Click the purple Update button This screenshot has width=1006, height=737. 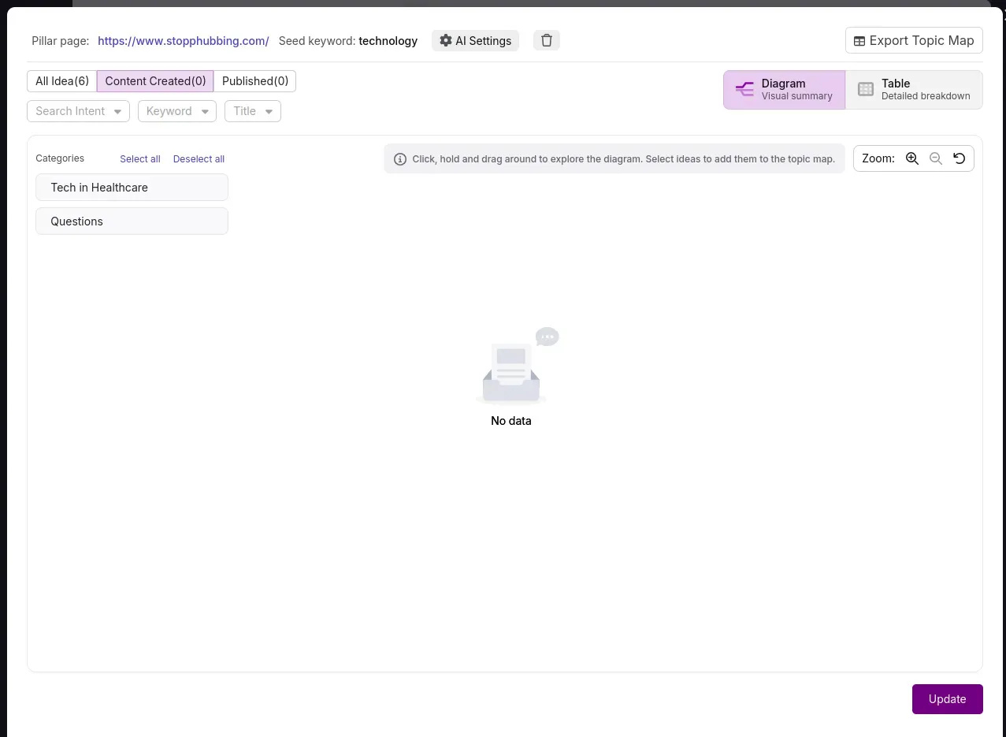click(x=947, y=699)
